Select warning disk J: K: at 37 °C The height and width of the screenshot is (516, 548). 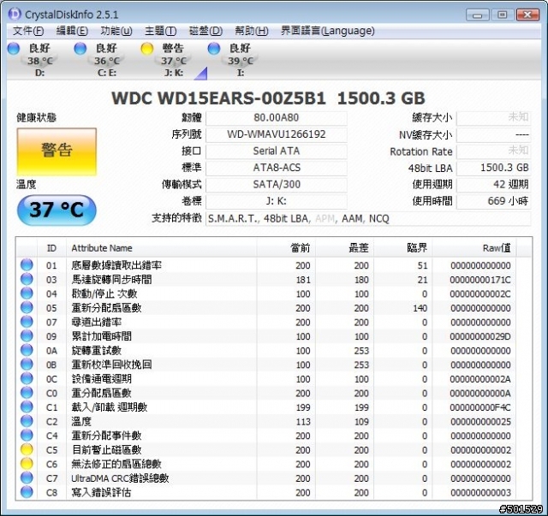pos(165,60)
